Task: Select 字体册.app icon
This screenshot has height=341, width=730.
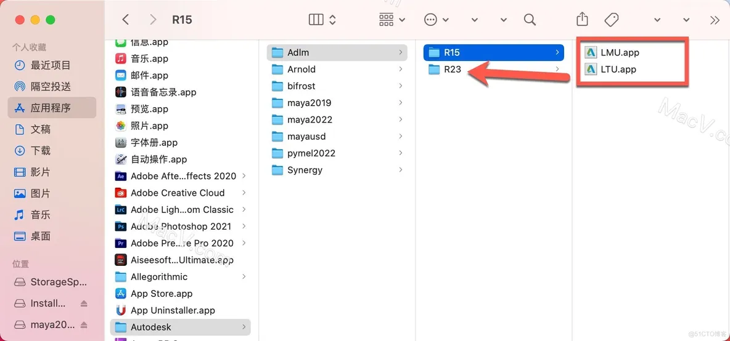Action: (x=121, y=143)
